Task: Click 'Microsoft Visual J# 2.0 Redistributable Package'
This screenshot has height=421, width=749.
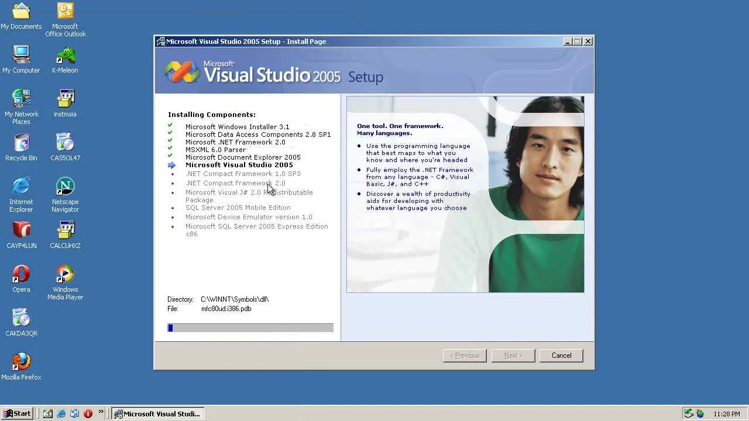Action: pyautogui.click(x=249, y=196)
